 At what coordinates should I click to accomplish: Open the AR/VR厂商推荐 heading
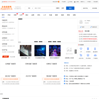coord(31,76)
